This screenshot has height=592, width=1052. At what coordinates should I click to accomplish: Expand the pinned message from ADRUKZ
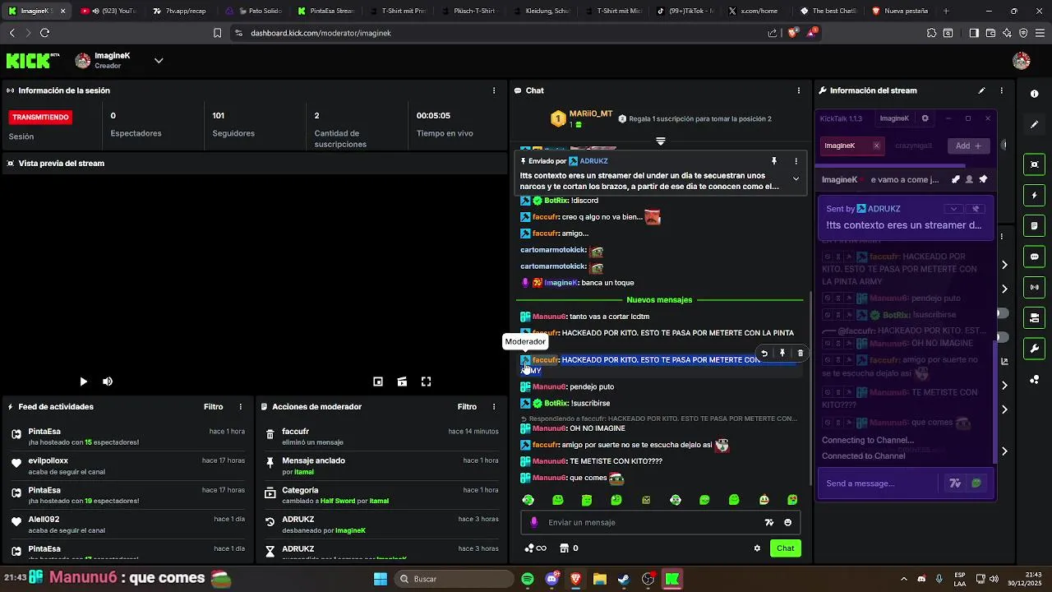[796, 178]
